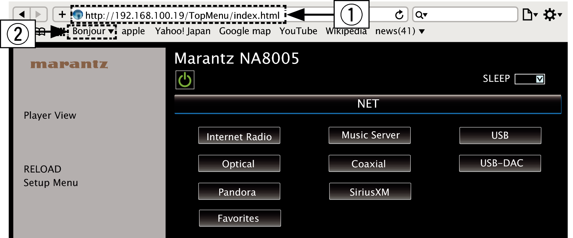Expand the Bonjour bookmarks menu
This screenshot has height=238, width=573.
click(93, 31)
